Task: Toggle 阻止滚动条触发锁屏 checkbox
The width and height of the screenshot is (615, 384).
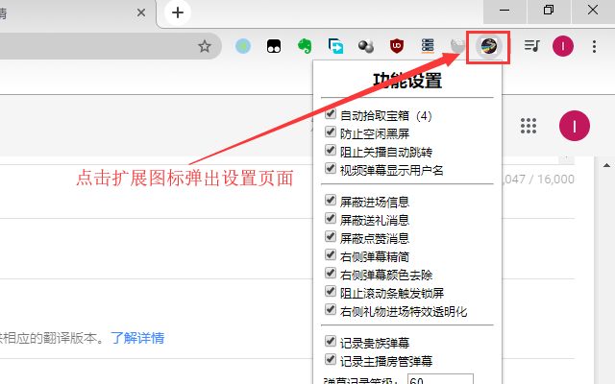Action: [331, 292]
